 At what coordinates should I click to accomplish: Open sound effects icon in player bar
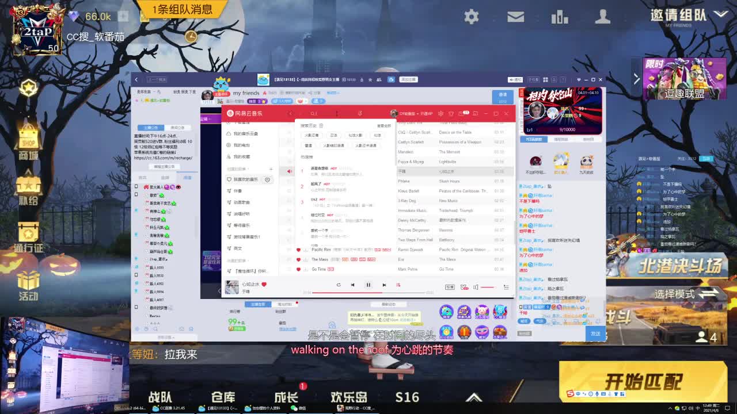tap(464, 287)
